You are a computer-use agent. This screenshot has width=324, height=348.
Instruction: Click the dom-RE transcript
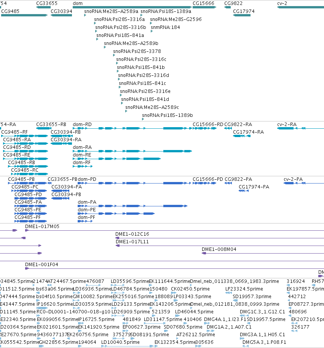pos(117,159)
